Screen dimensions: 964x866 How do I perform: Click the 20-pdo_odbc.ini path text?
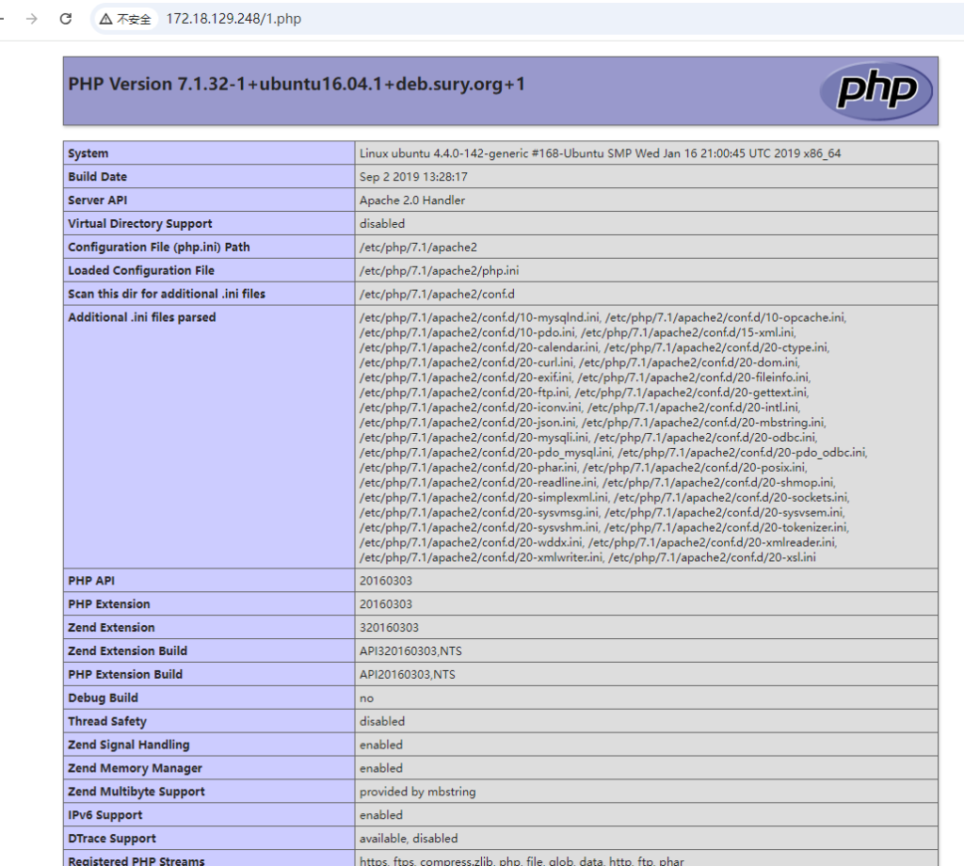point(742,453)
